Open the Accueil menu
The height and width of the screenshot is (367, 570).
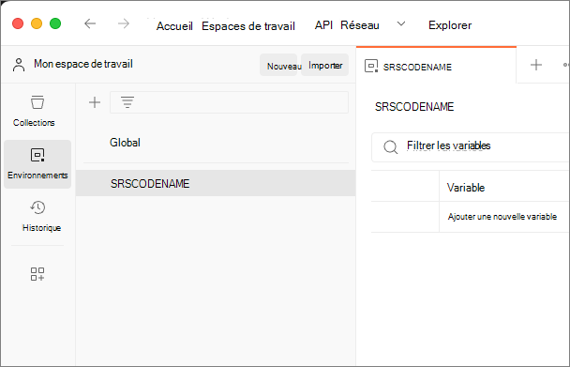174,26
